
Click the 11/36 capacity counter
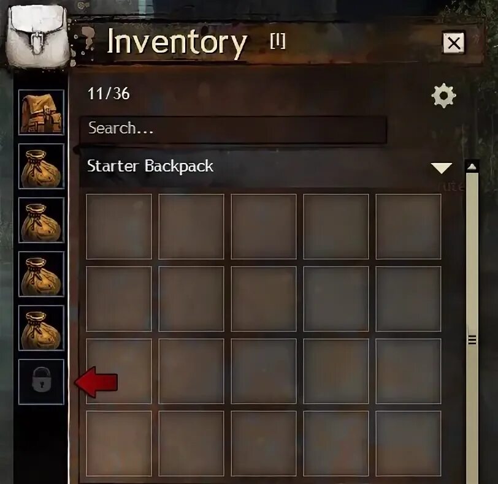pyautogui.click(x=109, y=94)
